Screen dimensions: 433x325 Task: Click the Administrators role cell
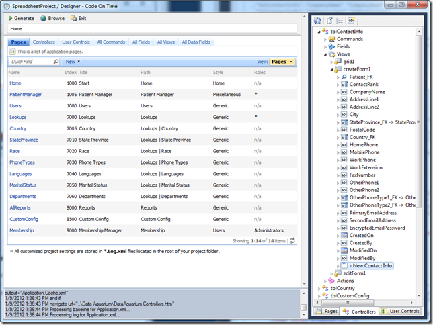coord(269,230)
